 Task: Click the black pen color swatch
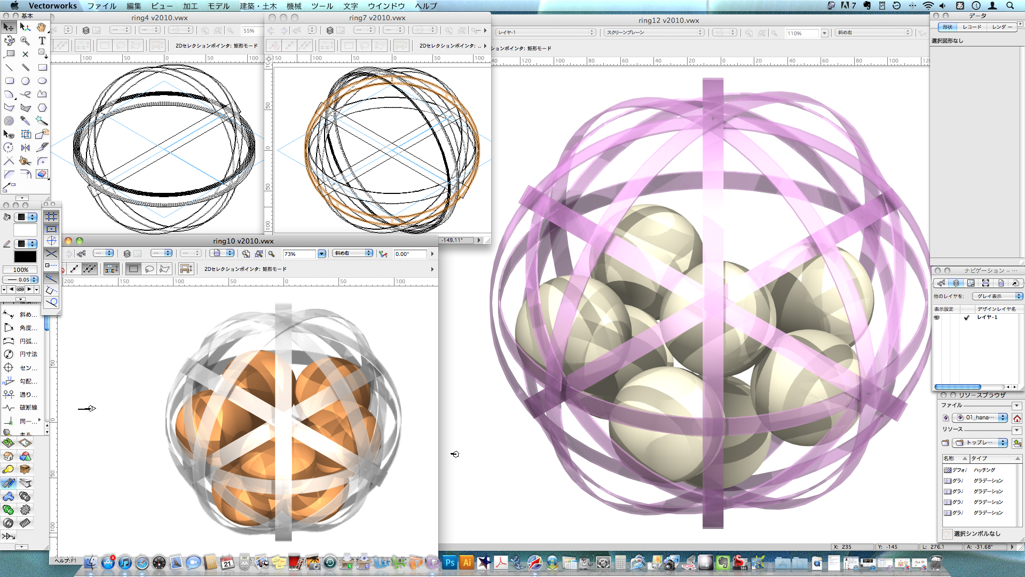point(25,257)
